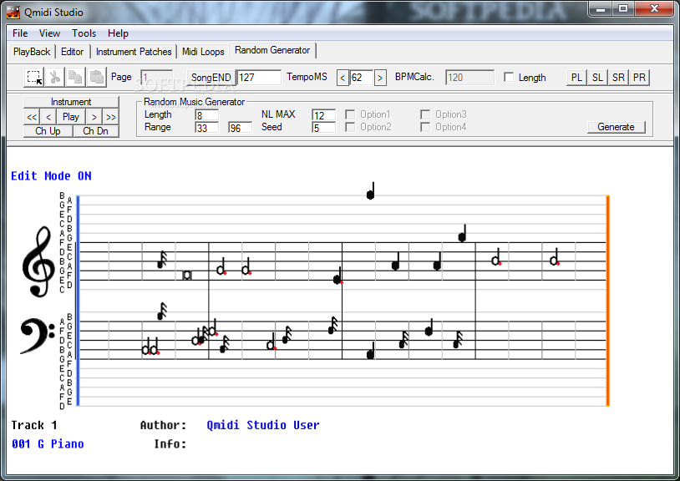680x481 pixels.
Task: Select the Random Generator tab
Action: tap(272, 50)
